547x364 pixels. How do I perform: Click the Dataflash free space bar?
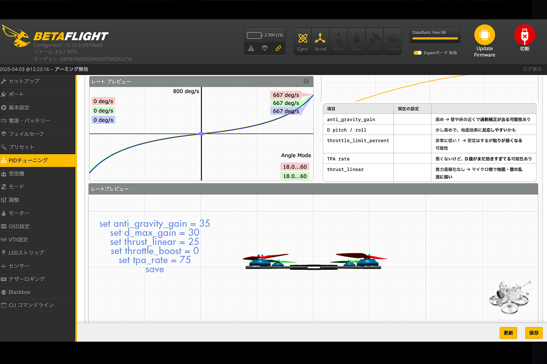[x=435, y=38]
